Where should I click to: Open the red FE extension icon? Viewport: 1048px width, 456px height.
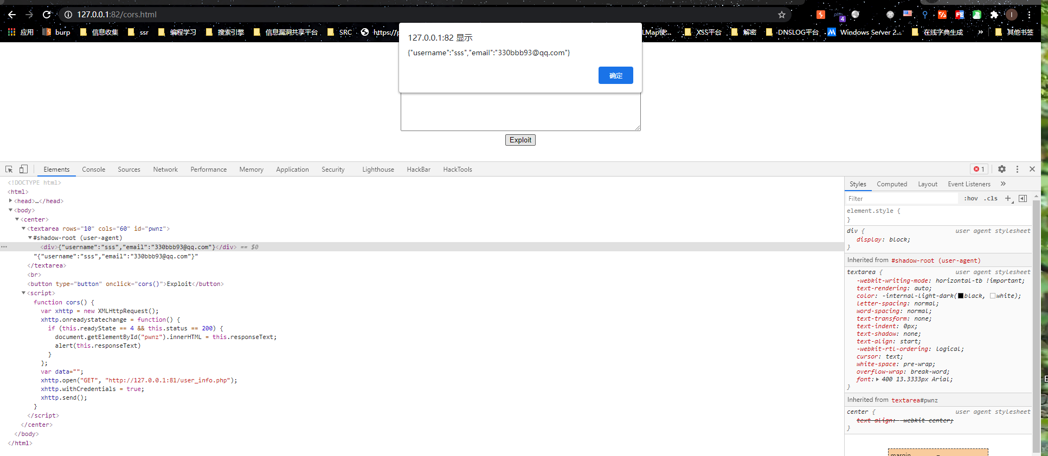[x=960, y=15]
